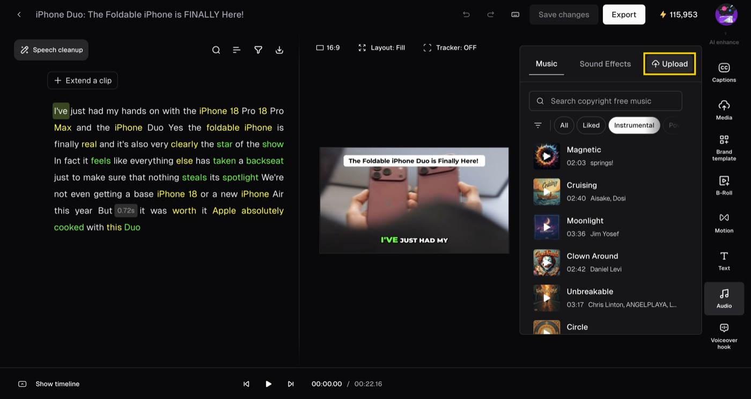
Task: Click the Upload audio button
Action: [669, 64]
